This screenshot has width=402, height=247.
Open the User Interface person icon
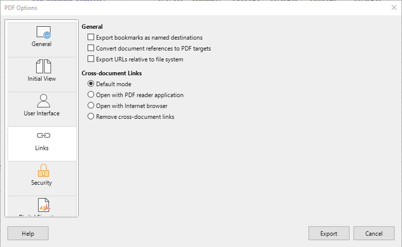tap(43, 101)
